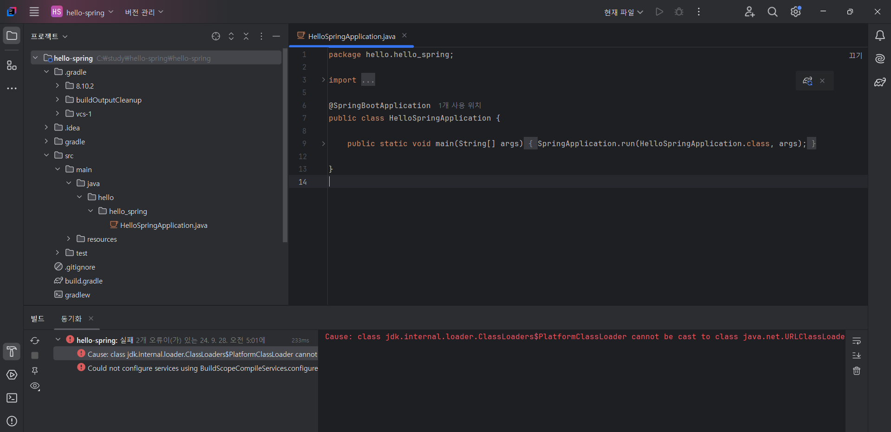The image size is (891, 432).
Task: Open IDE settings gear
Action: [x=796, y=12]
